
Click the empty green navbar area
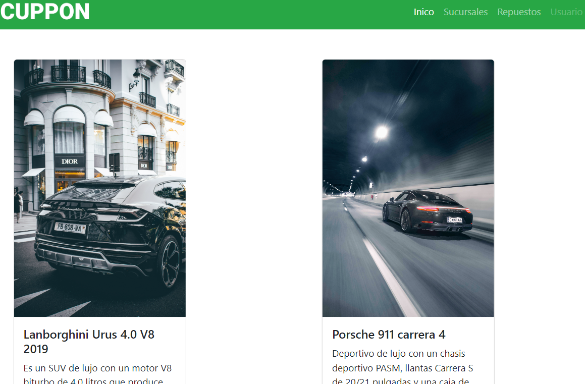point(252,14)
